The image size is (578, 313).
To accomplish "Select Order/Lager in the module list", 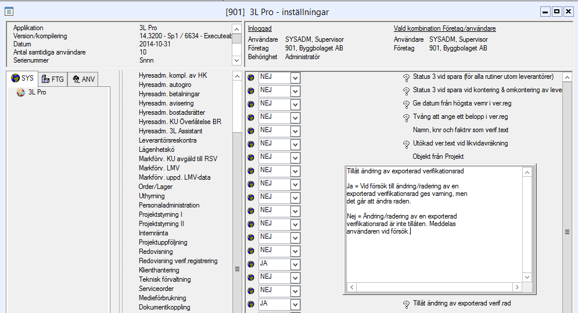I will (x=156, y=187).
